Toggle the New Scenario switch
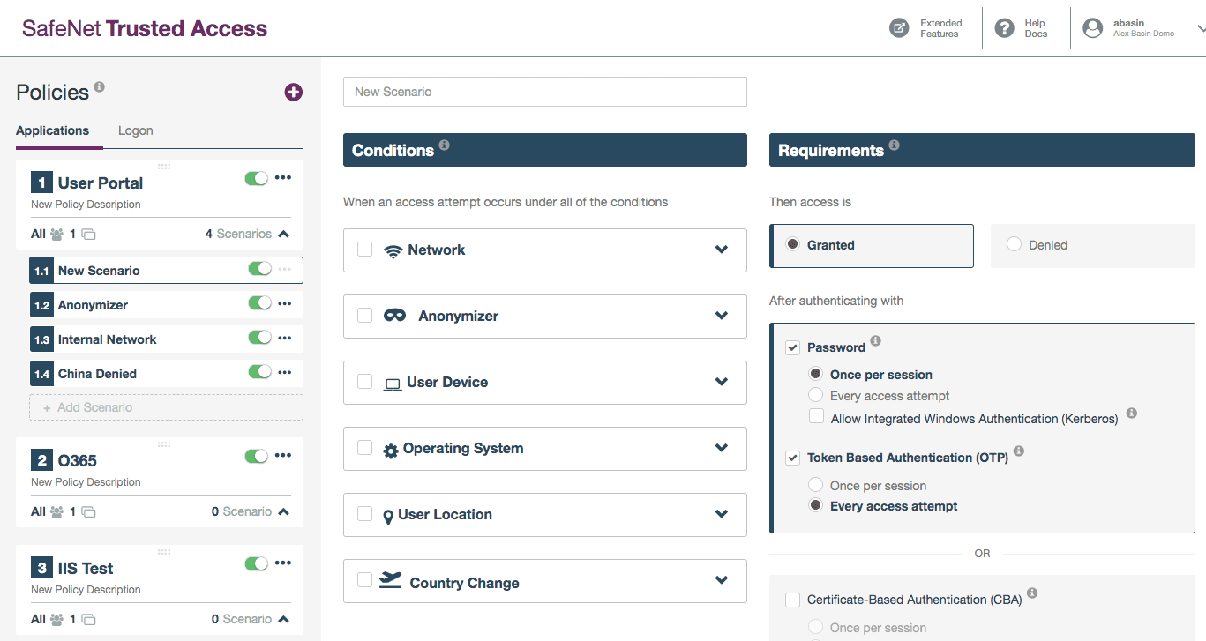The height and width of the screenshot is (641, 1206). 259,269
